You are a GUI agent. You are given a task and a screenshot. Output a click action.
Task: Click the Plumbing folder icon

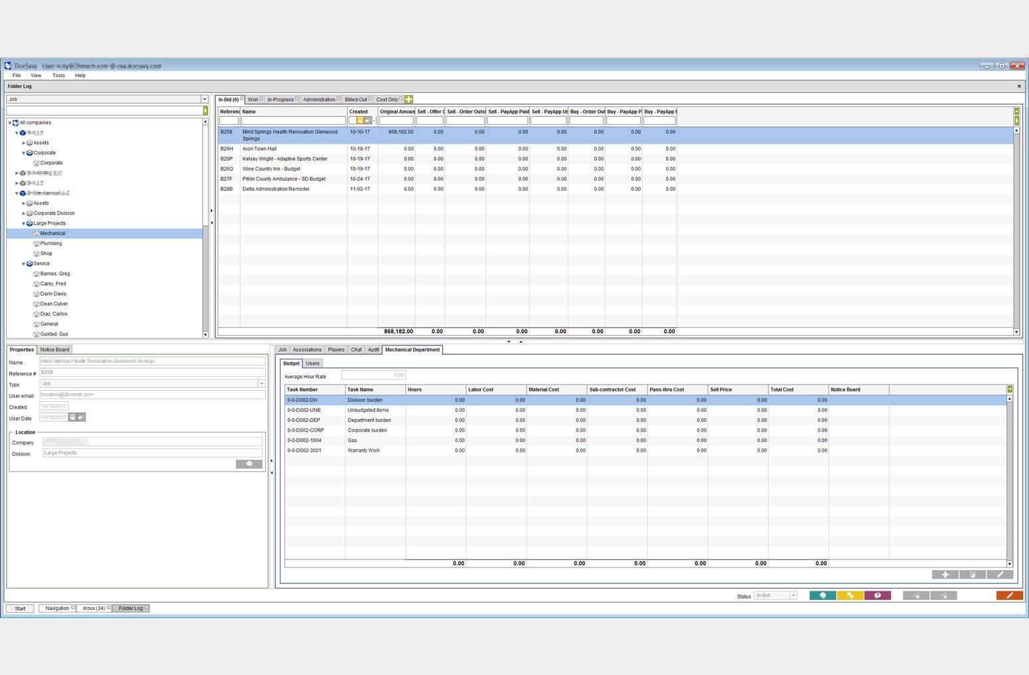tap(36, 244)
